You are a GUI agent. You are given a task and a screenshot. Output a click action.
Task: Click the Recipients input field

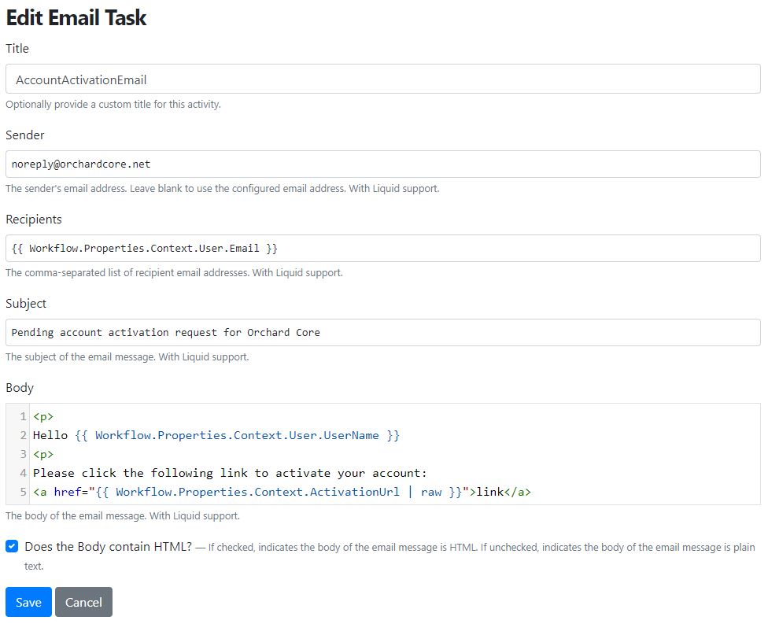click(x=382, y=249)
